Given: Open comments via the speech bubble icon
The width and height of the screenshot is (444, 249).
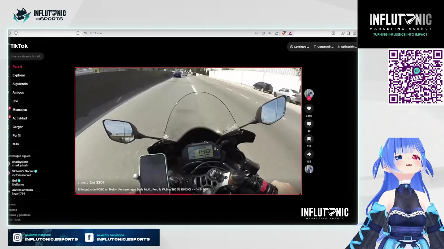Looking at the screenshot, I should (309, 124).
